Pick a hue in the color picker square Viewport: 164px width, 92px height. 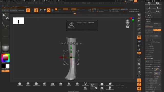pyautogui.click(x=5, y=57)
